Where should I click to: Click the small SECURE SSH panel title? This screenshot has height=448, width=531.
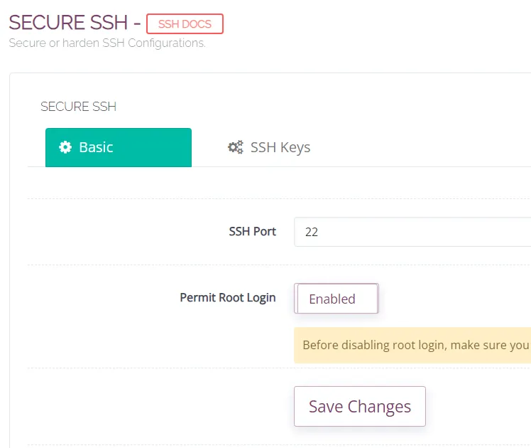[x=78, y=107]
